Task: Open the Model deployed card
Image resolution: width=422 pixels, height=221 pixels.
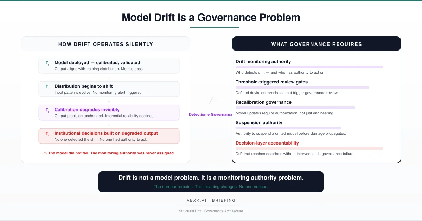Action: (109, 65)
